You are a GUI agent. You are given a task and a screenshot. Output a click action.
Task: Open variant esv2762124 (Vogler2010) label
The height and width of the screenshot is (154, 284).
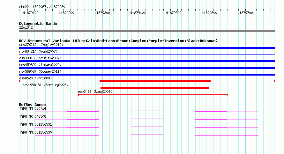tap(41, 45)
